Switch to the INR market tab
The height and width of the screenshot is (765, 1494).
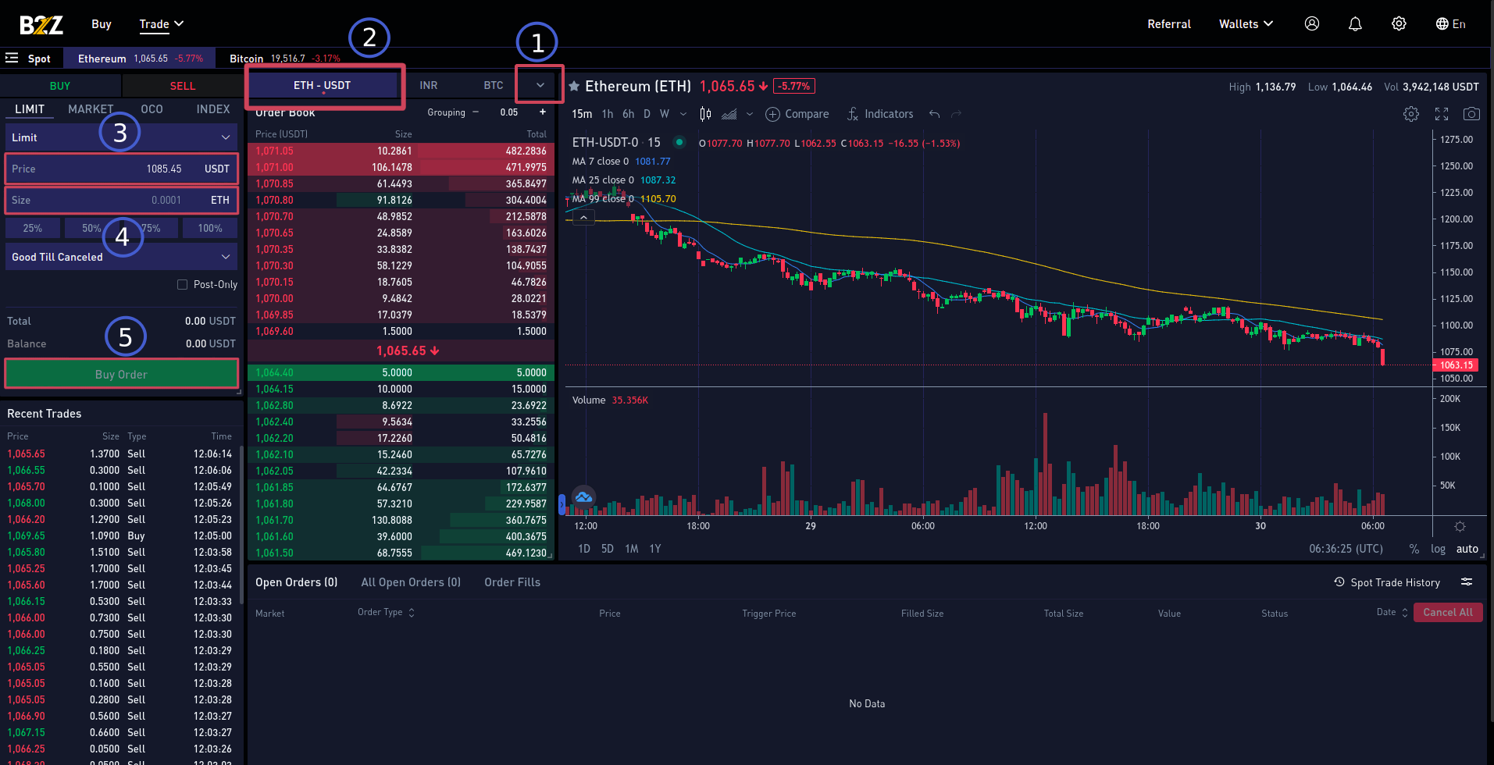428,85
